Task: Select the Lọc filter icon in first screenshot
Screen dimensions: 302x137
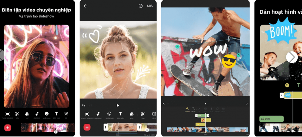Action: tap(27, 114)
